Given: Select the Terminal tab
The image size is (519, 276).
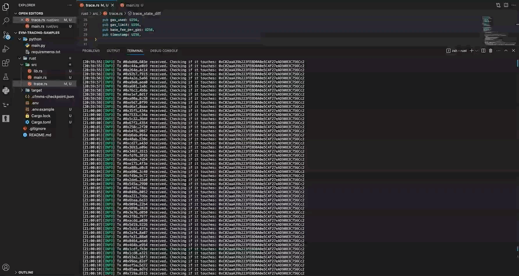Looking at the screenshot, I should [x=135, y=51].
